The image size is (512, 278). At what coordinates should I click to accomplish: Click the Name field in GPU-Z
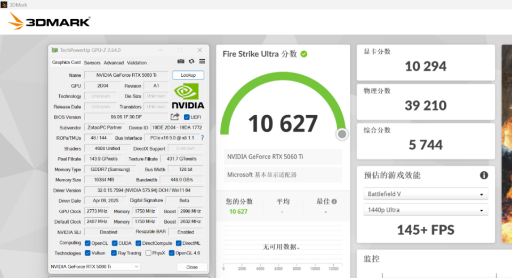point(126,75)
